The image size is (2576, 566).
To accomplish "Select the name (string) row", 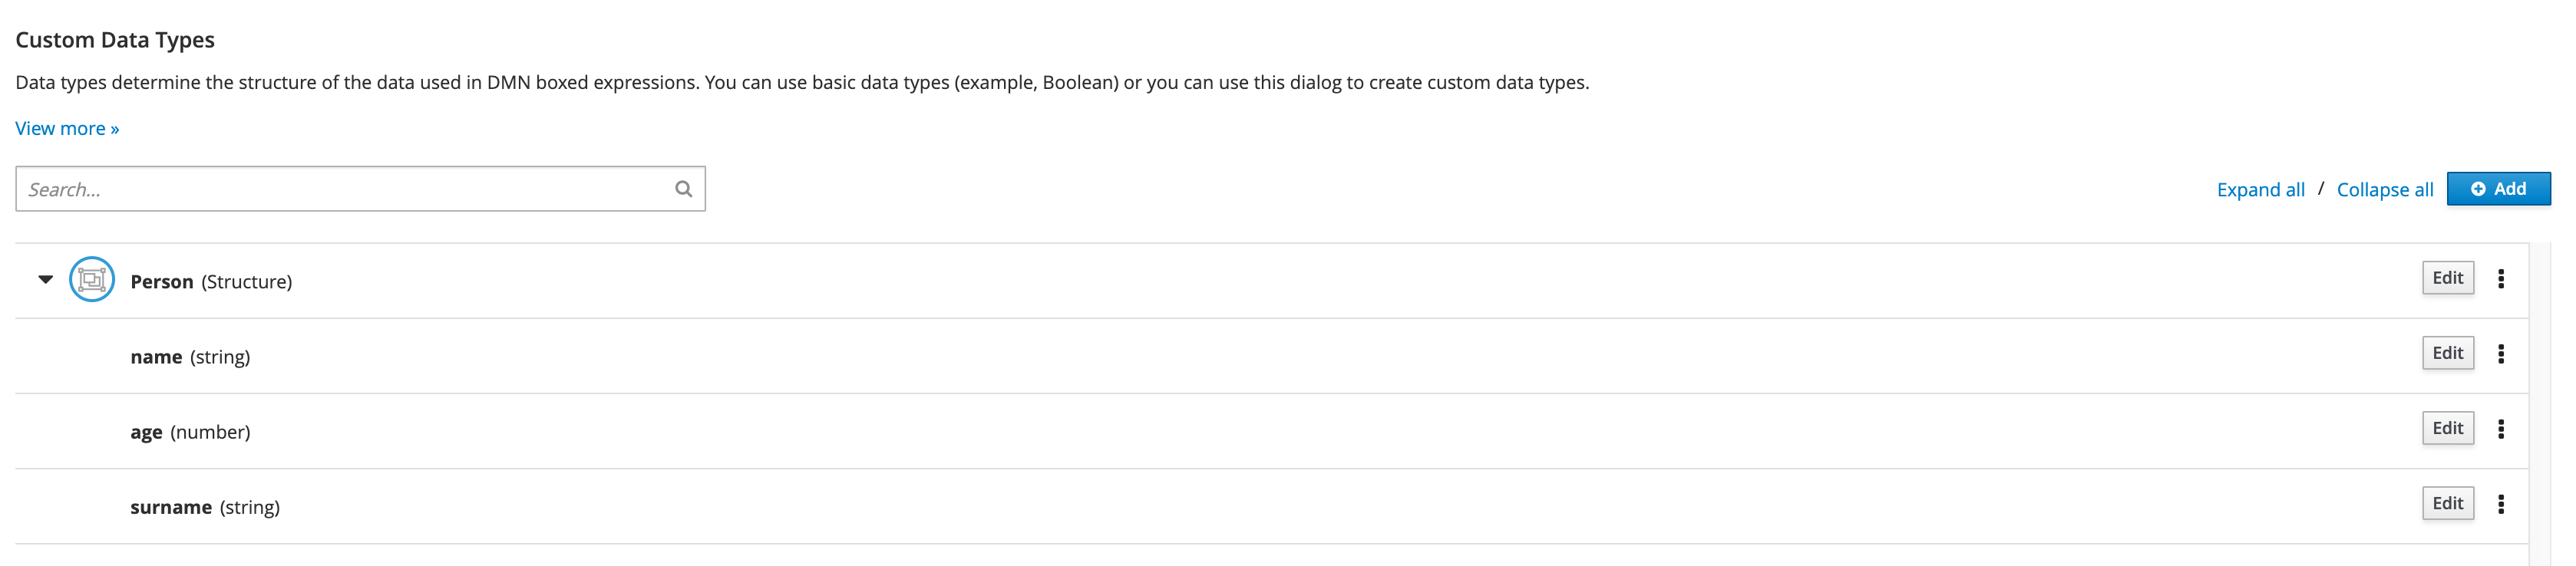I will [x=190, y=357].
